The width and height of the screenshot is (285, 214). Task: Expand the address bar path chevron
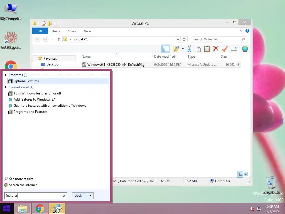(x=70, y=39)
